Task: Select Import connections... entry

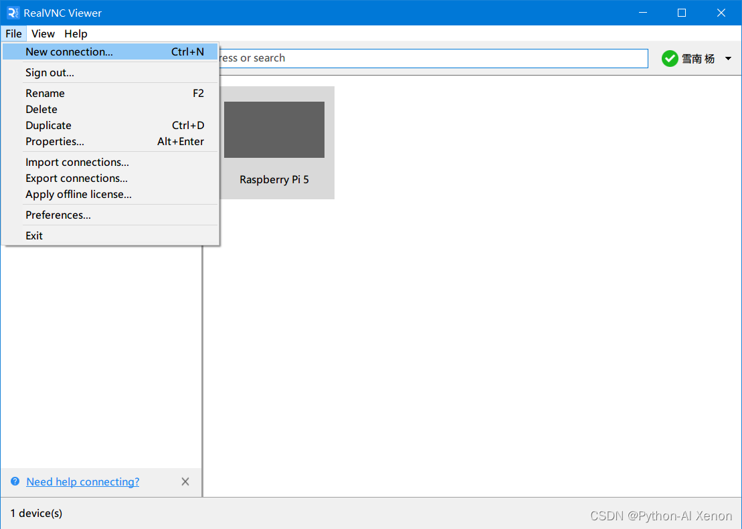Action: (x=110, y=163)
